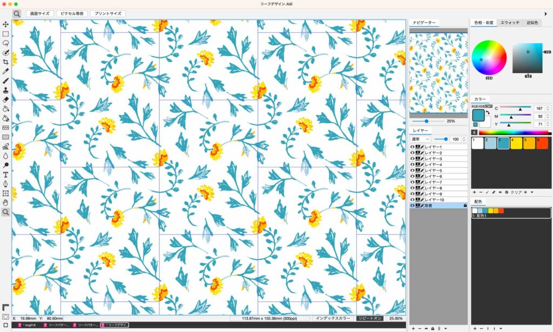Select the Eyedropper tool
Viewport: 553px width, 332px height.
click(x=5, y=72)
